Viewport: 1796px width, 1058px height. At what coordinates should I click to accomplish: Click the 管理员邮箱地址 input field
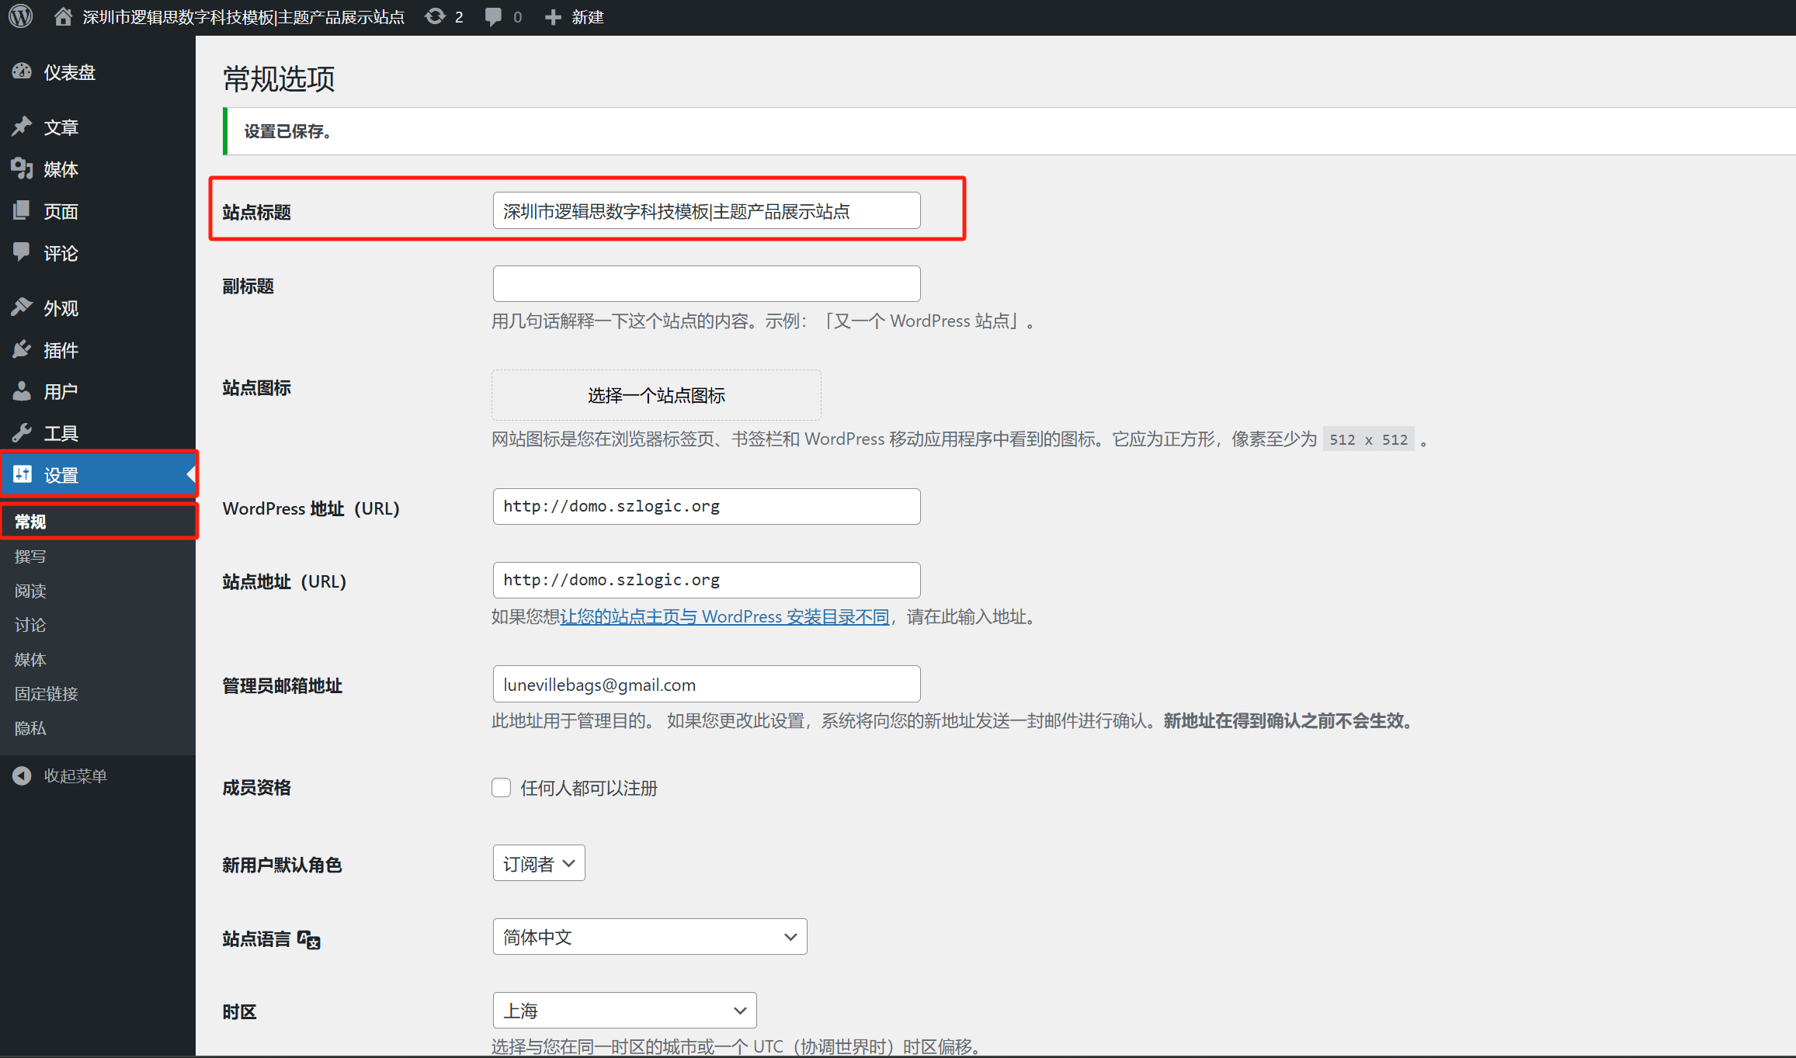pyautogui.click(x=707, y=684)
